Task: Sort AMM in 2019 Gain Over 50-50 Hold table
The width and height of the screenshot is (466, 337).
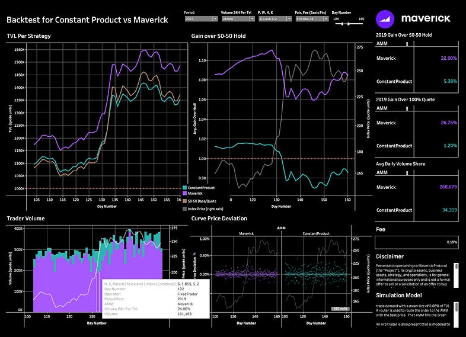Action: (x=407, y=44)
